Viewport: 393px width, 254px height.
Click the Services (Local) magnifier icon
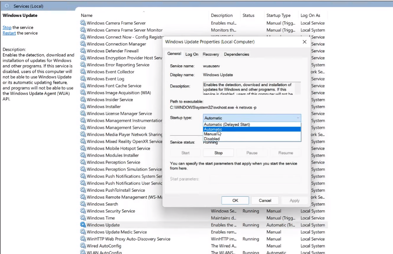pyautogui.click(x=7, y=6)
